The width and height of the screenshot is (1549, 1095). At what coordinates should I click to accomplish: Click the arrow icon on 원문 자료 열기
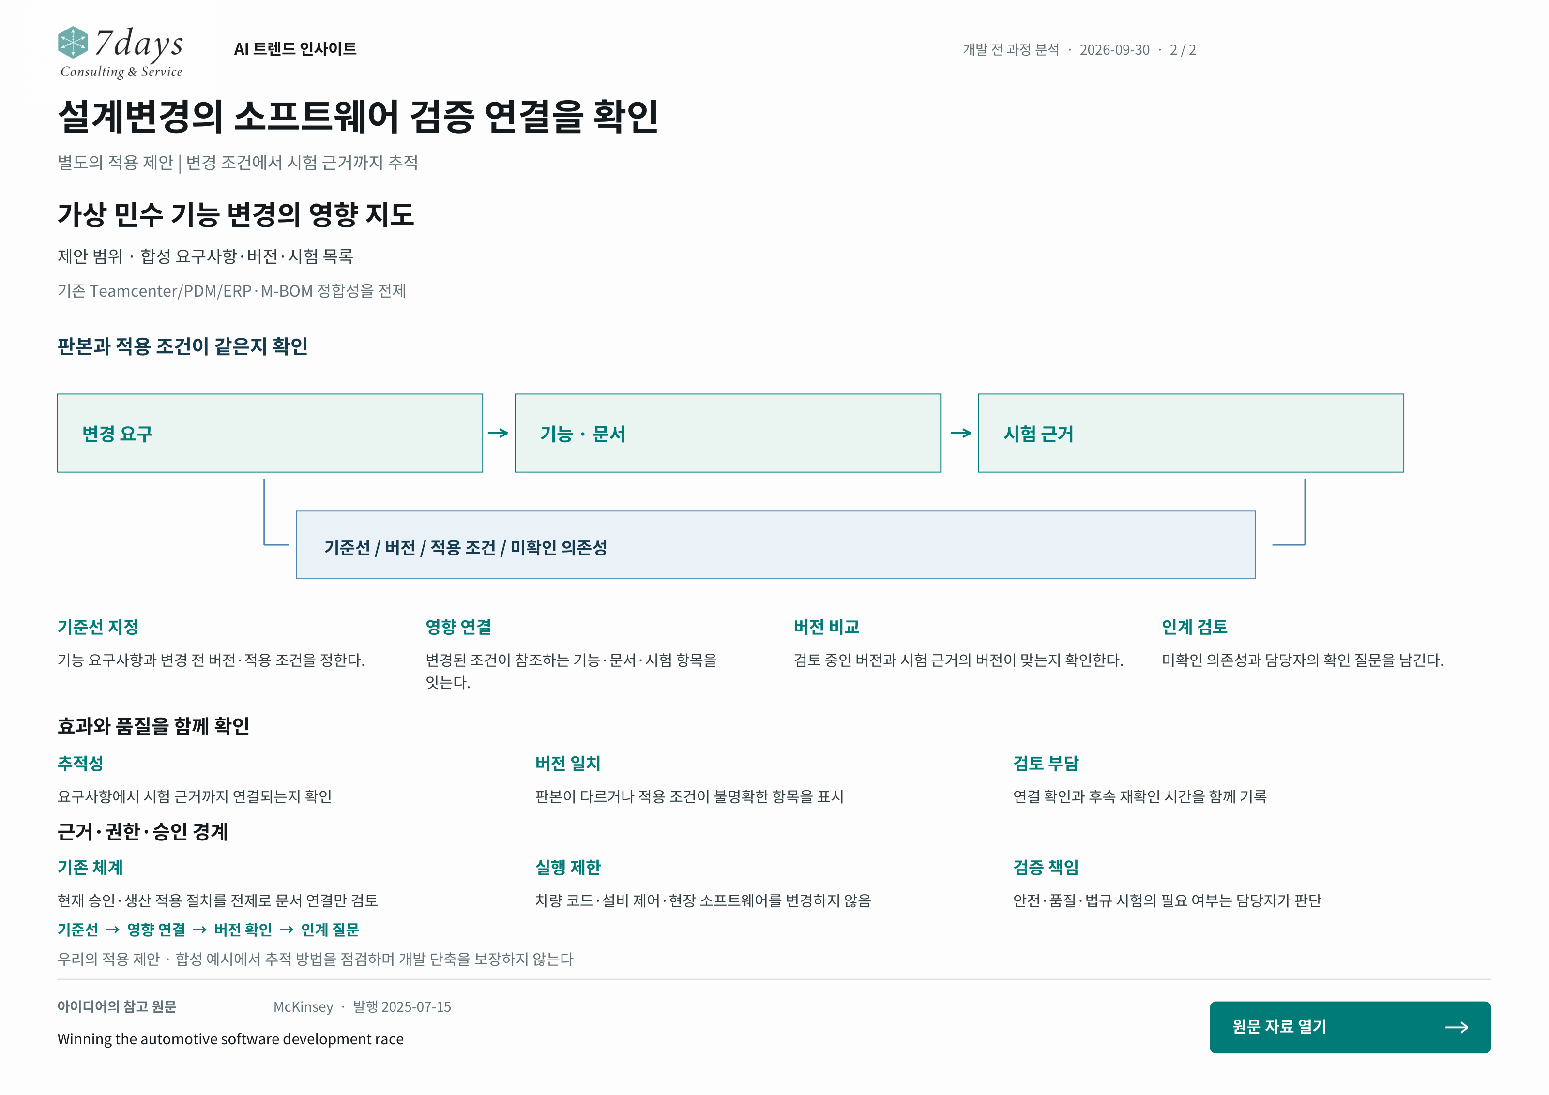(1457, 1027)
